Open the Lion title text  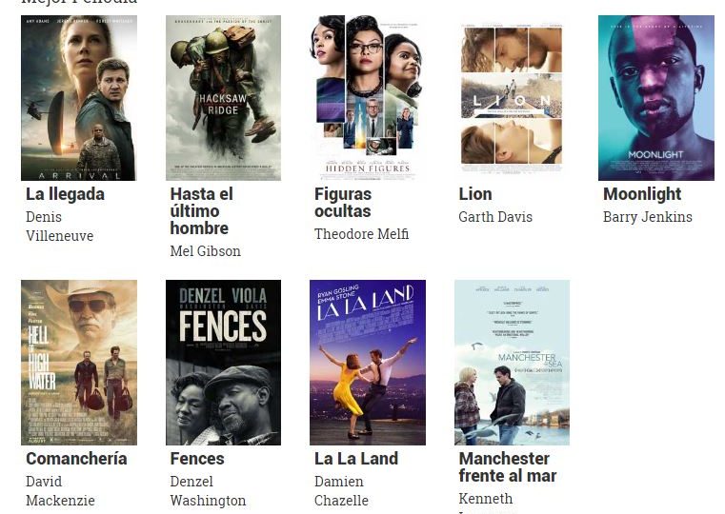pos(475,194)
